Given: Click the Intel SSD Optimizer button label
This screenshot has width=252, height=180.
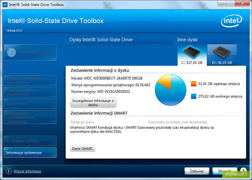Looking at the screenshot, I should [x=36, y=53].
